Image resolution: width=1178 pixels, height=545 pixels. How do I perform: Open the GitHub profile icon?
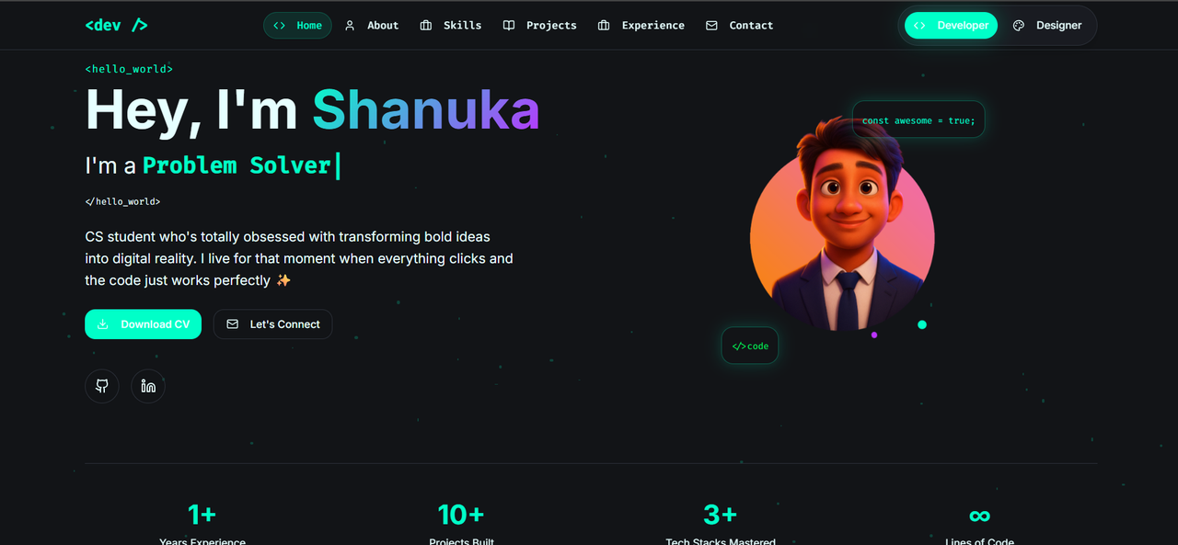coord(102,386)
